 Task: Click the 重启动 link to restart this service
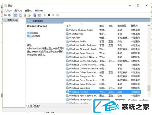[30, 36]
